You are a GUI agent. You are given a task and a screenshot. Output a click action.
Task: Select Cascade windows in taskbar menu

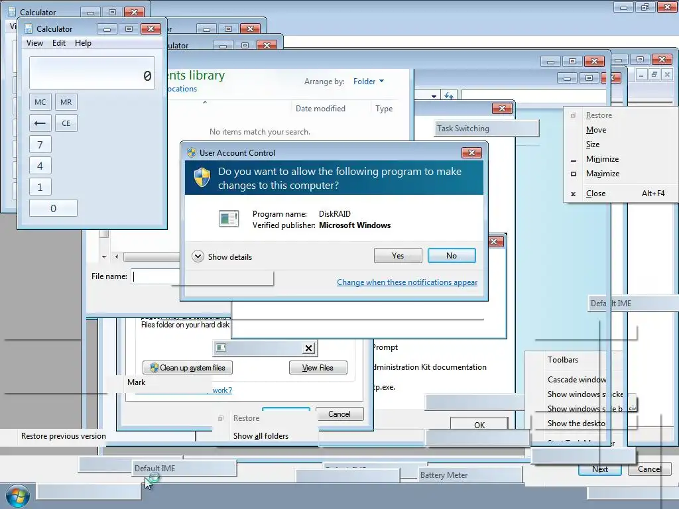click(577, 380)
